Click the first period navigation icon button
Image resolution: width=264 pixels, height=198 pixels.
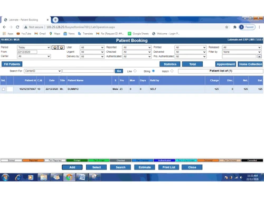[x=55, y=48]
